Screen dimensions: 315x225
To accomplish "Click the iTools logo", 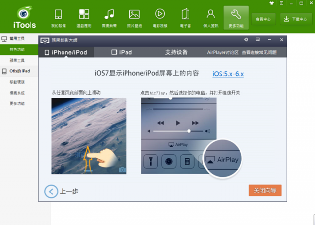I will tap(25, 17).
